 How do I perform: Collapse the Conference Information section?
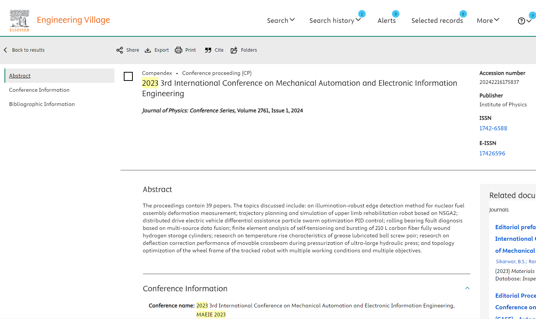[467, 288]
